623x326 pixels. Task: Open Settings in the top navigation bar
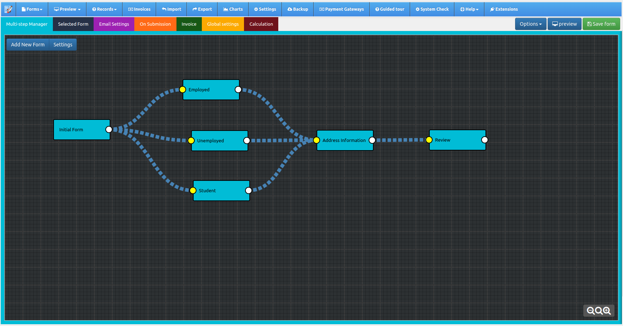coord(265,9)
